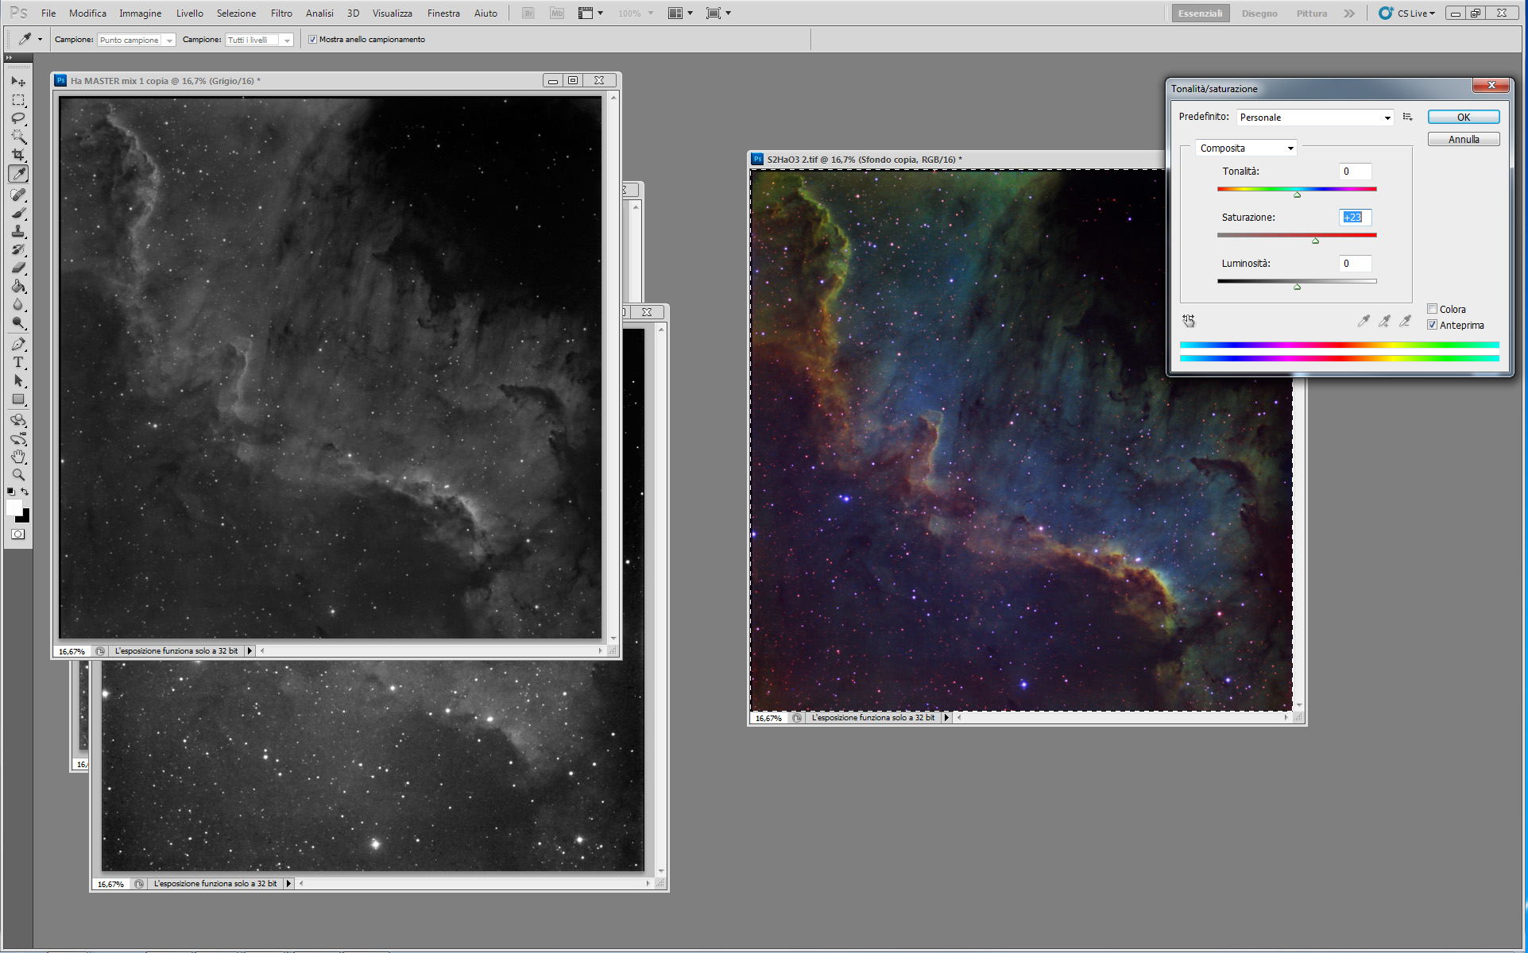The height and width of the screenshot is (953, 1528).
Task: Toggle Quick Mask mode
Action: click(18, 534)
